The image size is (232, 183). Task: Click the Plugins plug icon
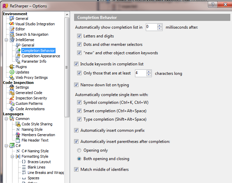tap(12, 67)
